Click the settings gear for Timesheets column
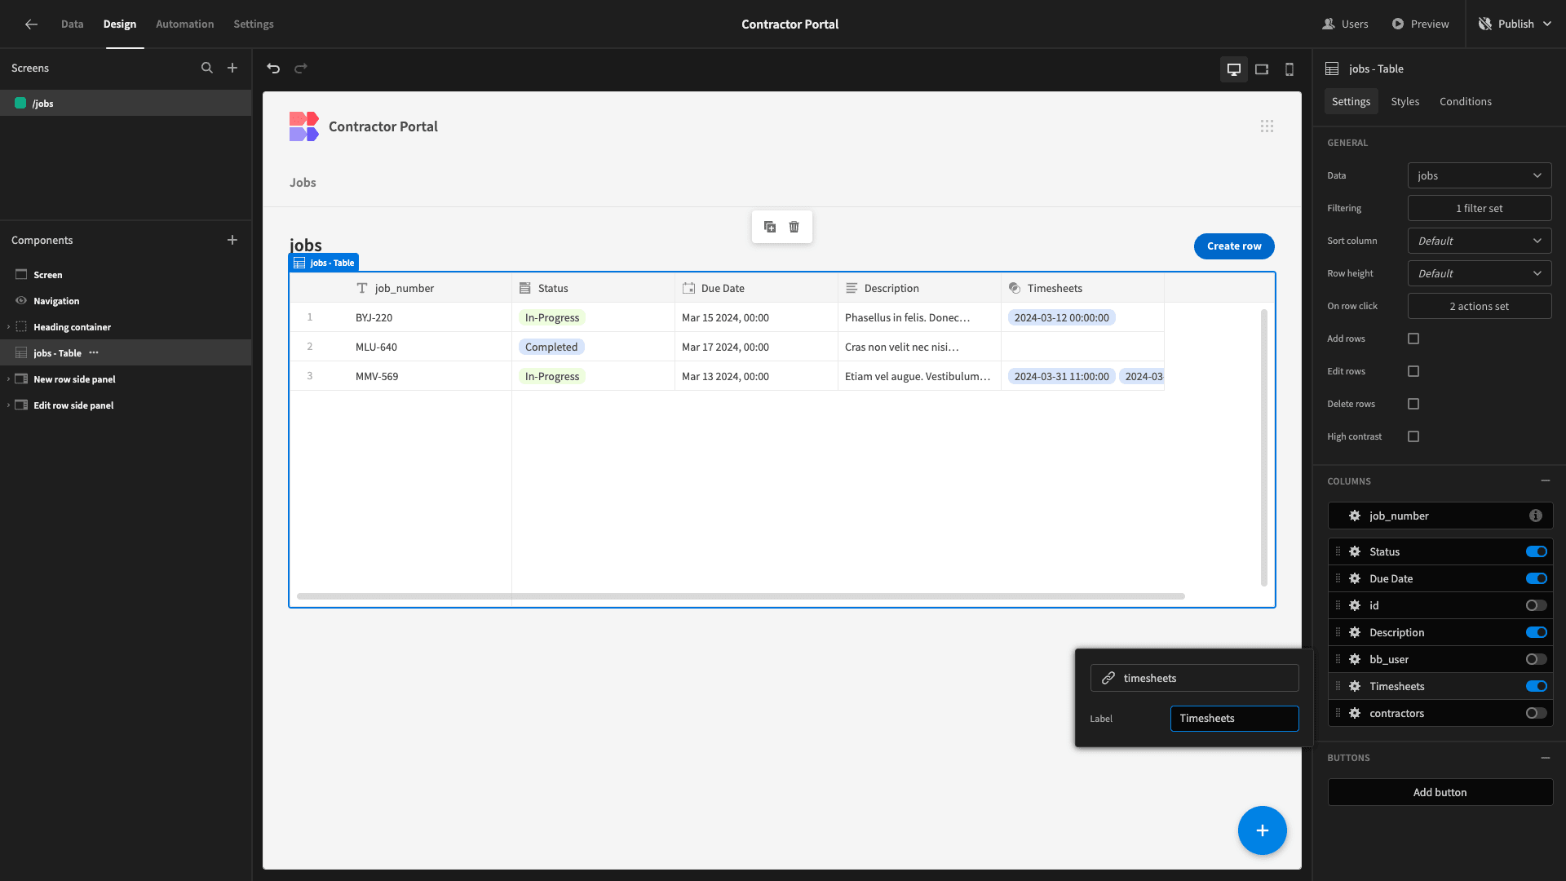The height and width of the screenshot is (881, 1566). (x=1356, y=685)
